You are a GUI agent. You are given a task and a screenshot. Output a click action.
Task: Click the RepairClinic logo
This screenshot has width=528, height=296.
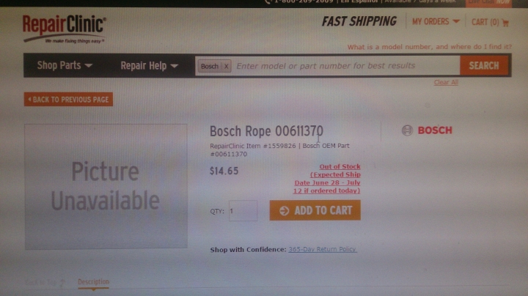(x=65, y=29)
